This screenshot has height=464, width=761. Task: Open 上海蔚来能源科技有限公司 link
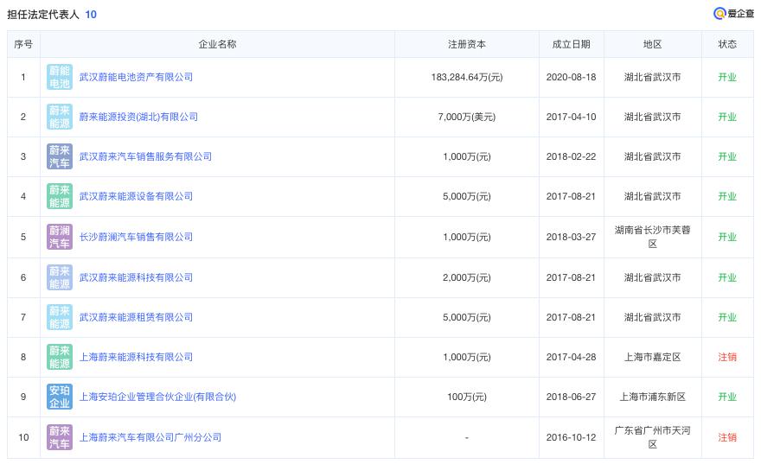(x=136, y=357)
